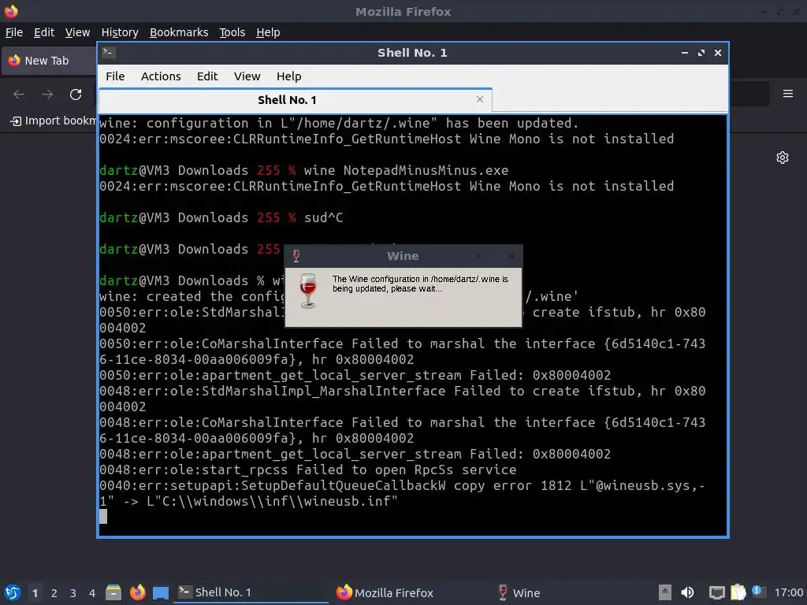
Task: Click the terminal icon in Shell title bar
Action: [x=109, y=52]
